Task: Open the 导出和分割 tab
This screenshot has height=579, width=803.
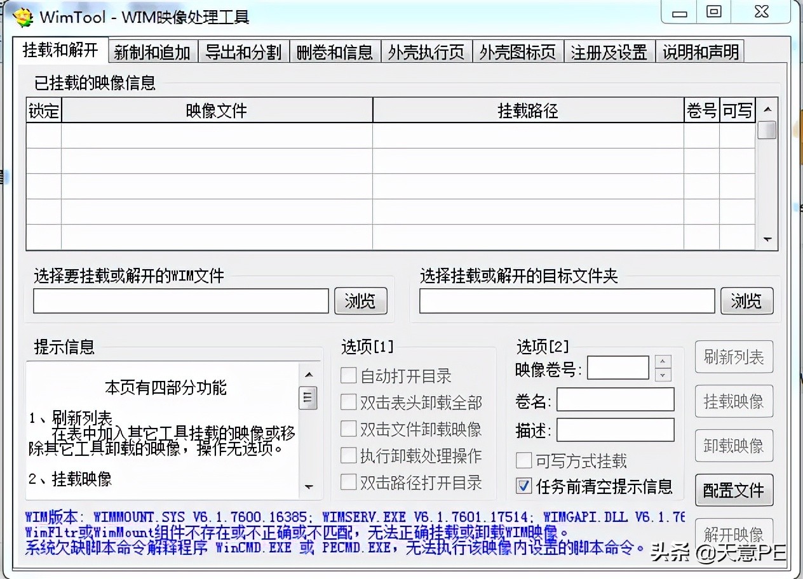Action: click(x=244, y=51)
